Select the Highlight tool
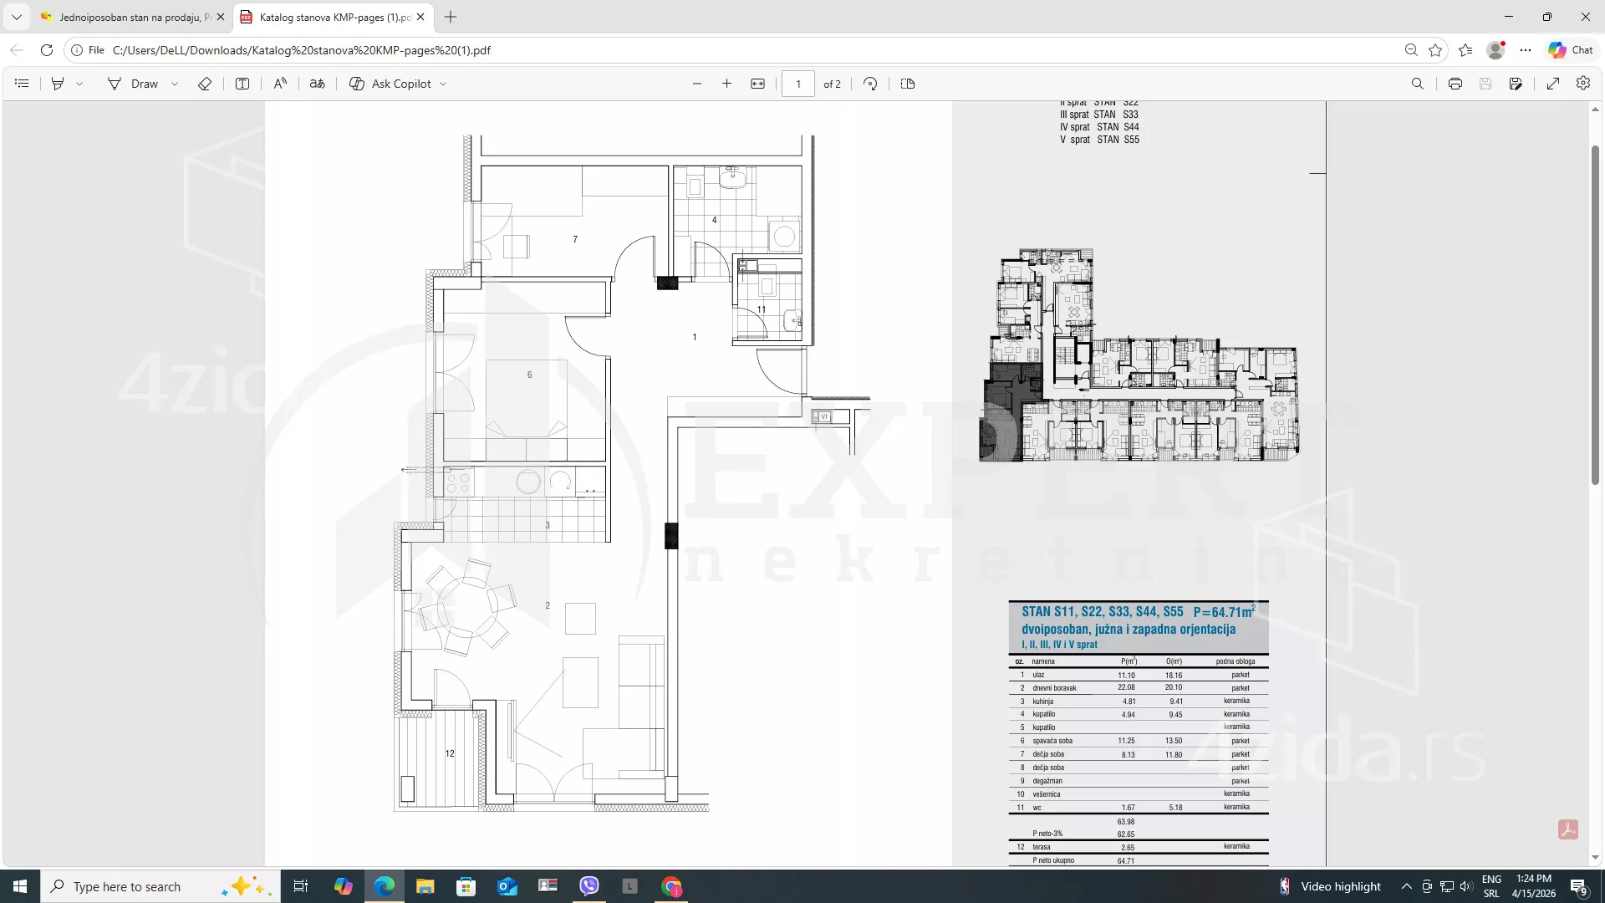 [58, 84]
